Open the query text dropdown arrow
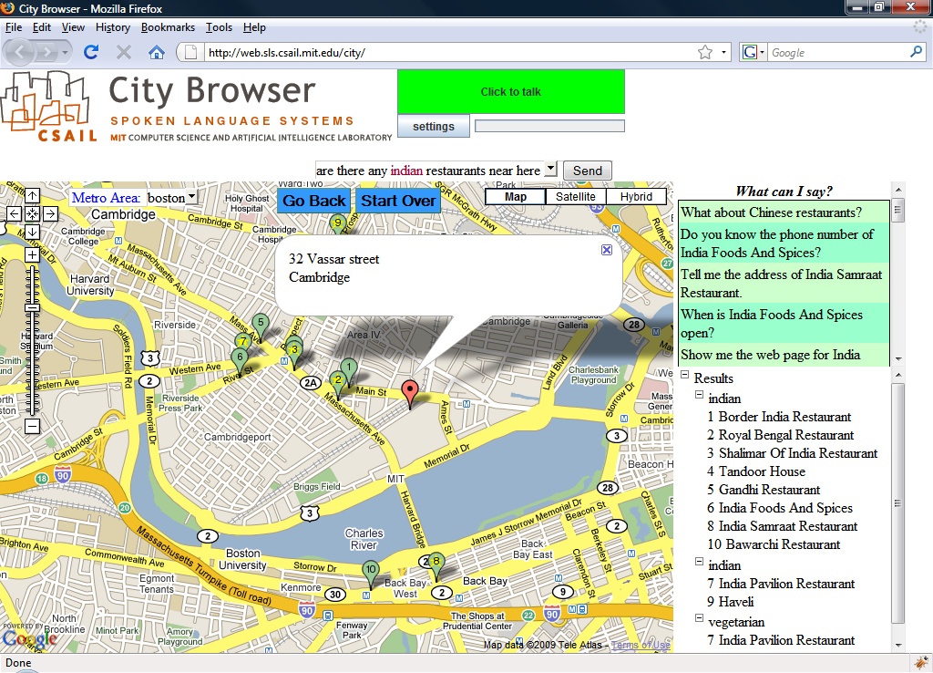Screen dimensions: 933x673 550,171
